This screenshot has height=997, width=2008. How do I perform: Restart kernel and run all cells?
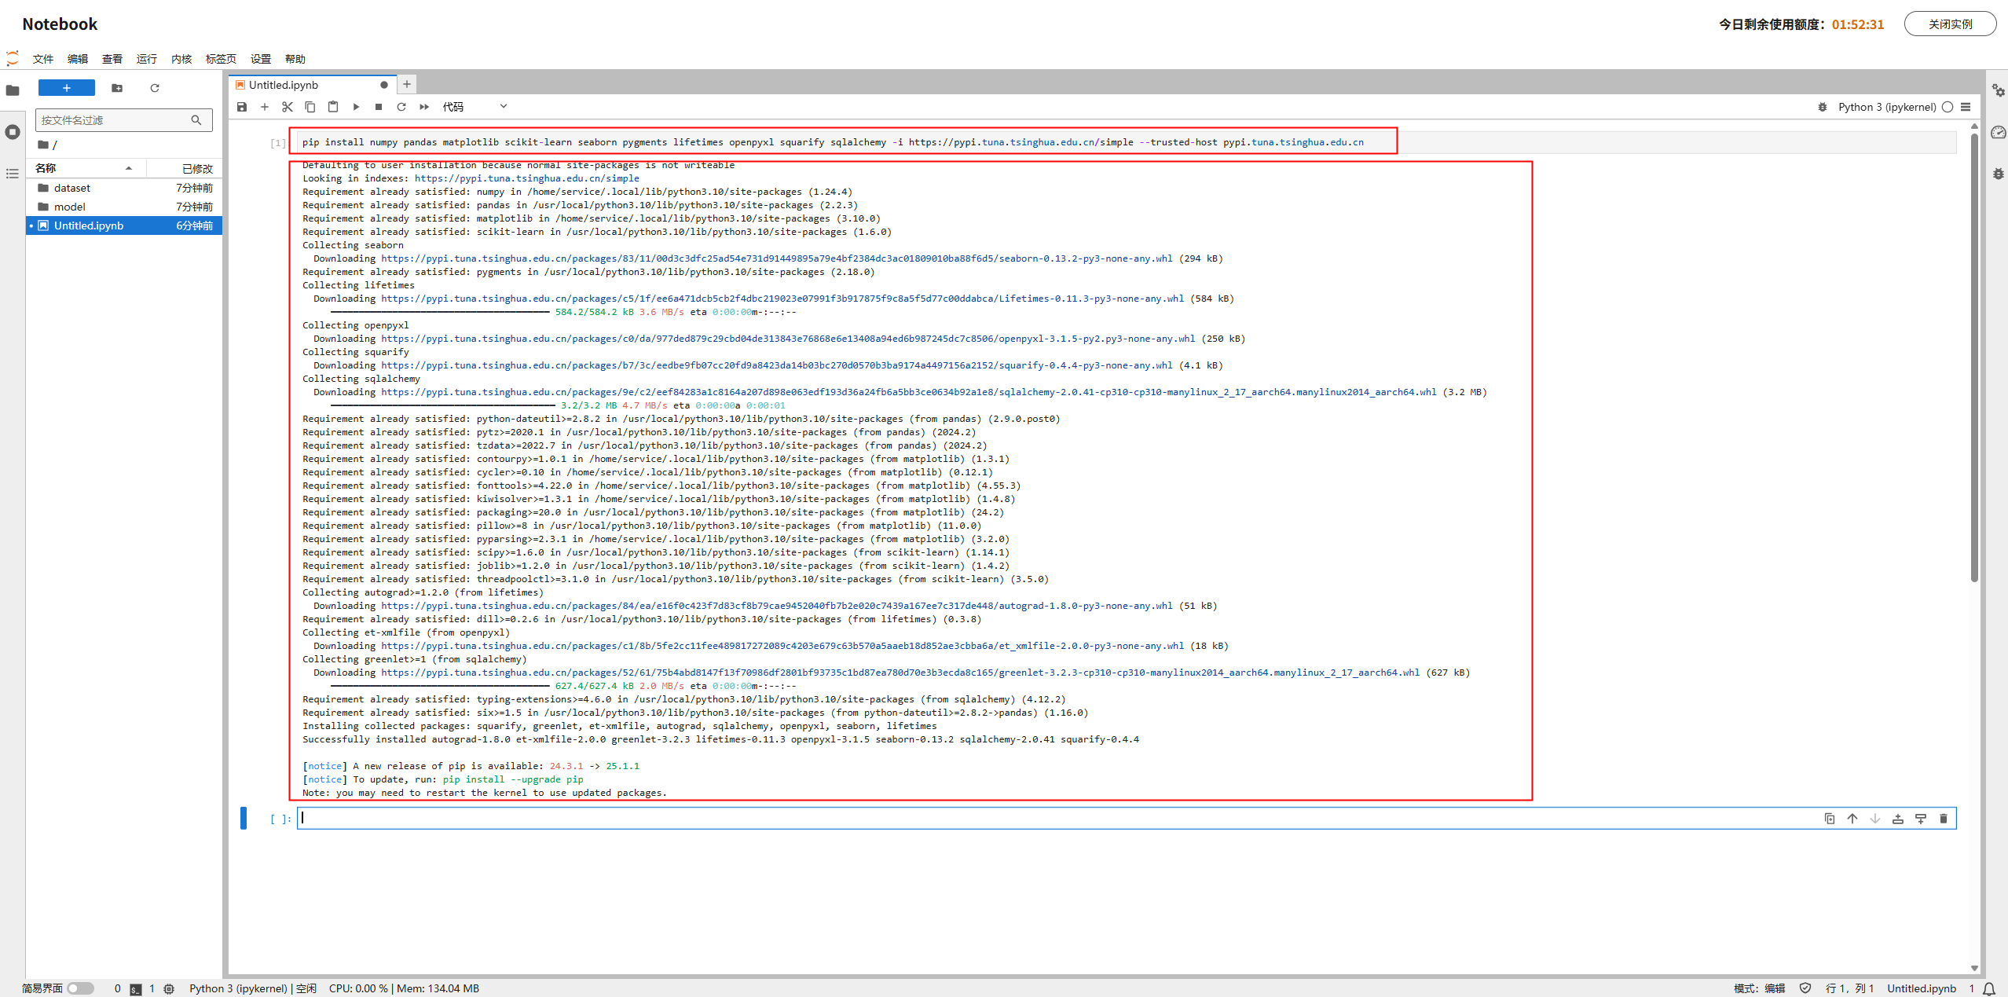click(424, 107)
